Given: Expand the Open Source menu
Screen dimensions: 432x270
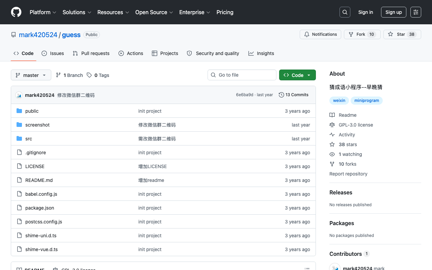Looking at the screenshot, I should pos(154,12).
